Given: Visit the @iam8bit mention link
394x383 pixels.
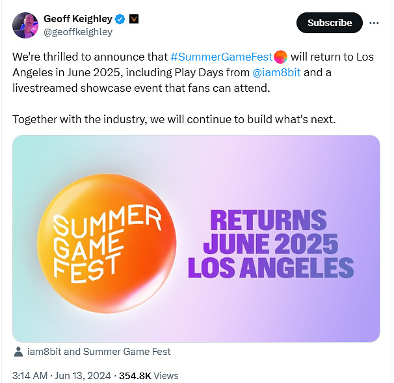Looking at the screenshot, I should [274, 72].
